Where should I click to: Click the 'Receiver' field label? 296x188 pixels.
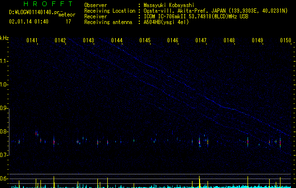tap(96, 16)
